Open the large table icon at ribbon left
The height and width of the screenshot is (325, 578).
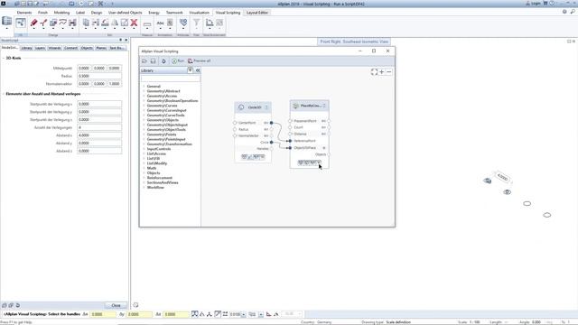[x=6, y=22]
